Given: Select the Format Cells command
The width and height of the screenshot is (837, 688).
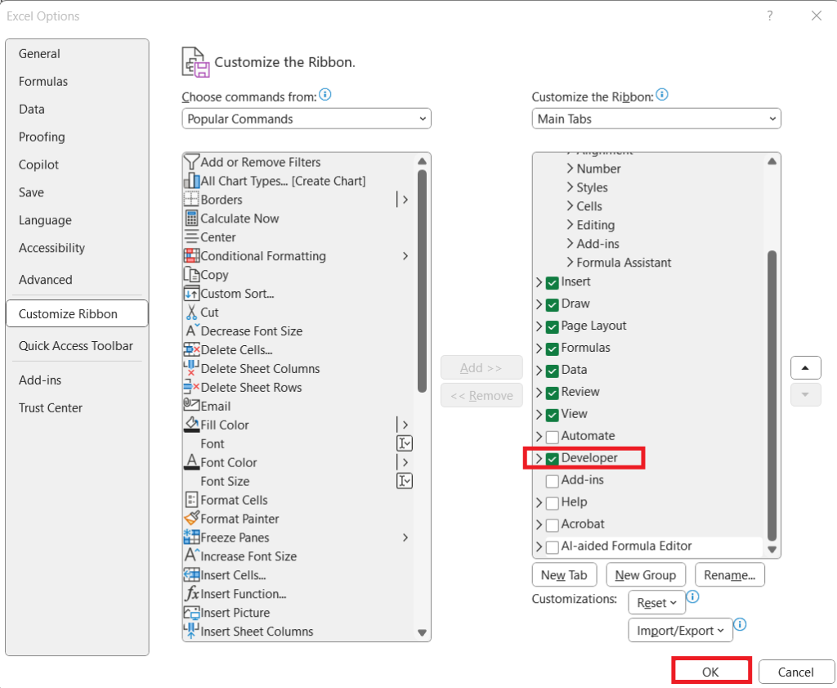Looking at the screenshot, I should click(x=233, y=500).
